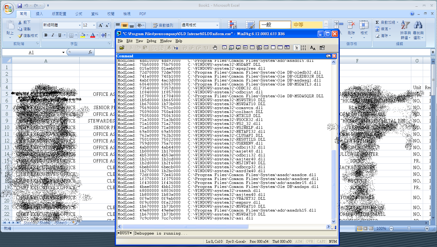The image size is (437, 247).
Task: Toggle Italic in Excel ribbon
Action: pos(53,35)
